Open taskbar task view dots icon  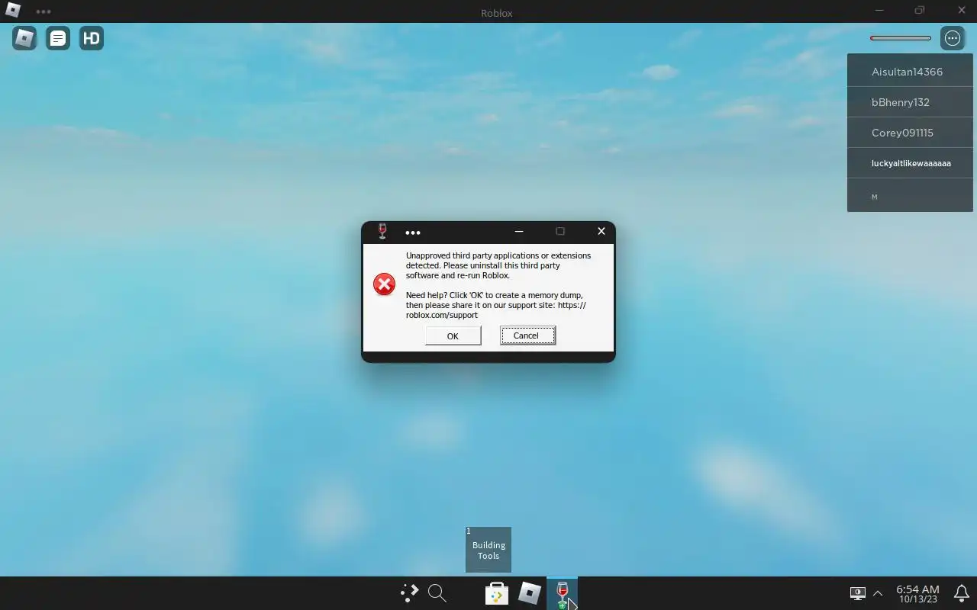[x=410, y=592]
